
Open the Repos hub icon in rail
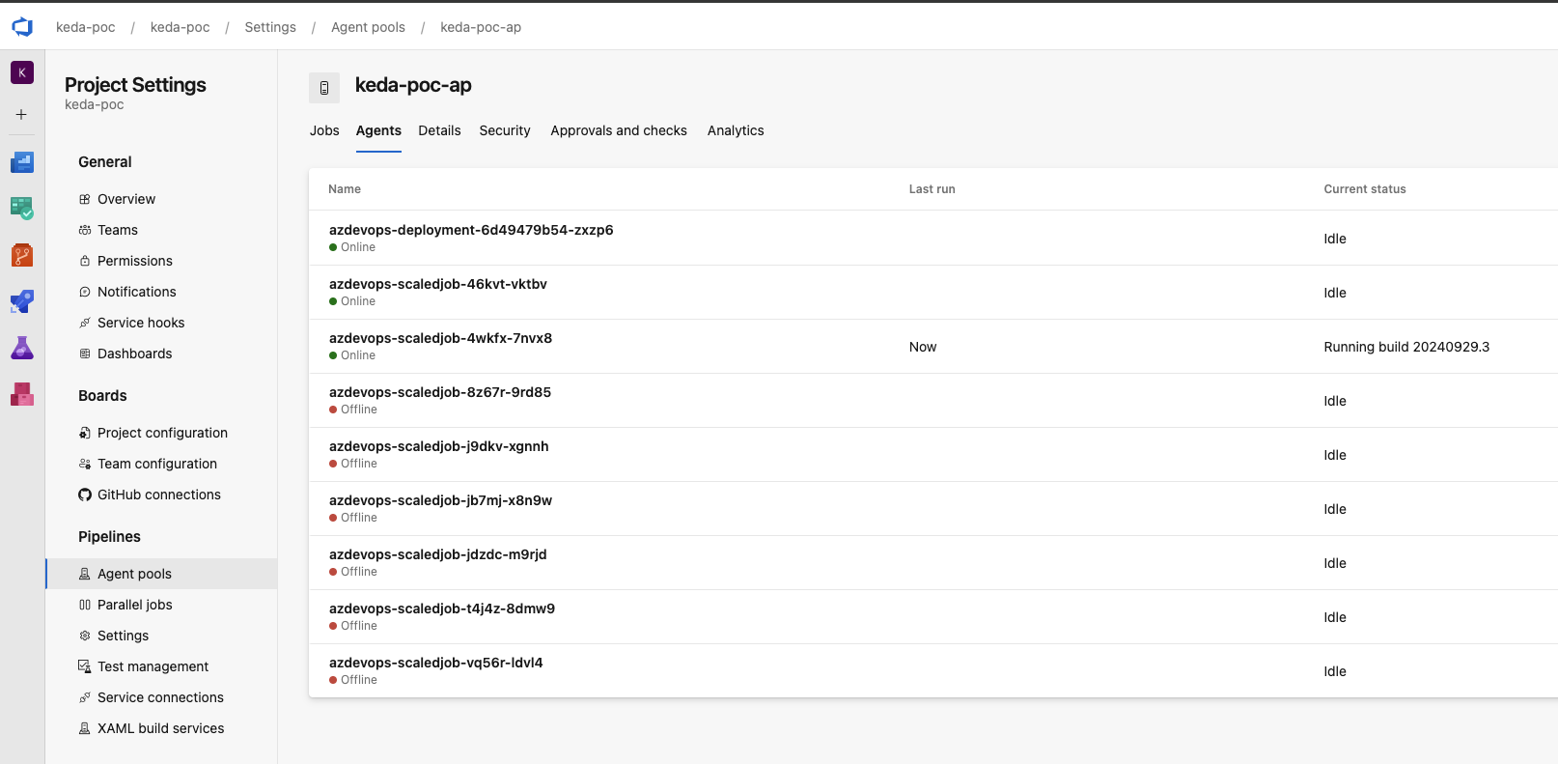22,255
